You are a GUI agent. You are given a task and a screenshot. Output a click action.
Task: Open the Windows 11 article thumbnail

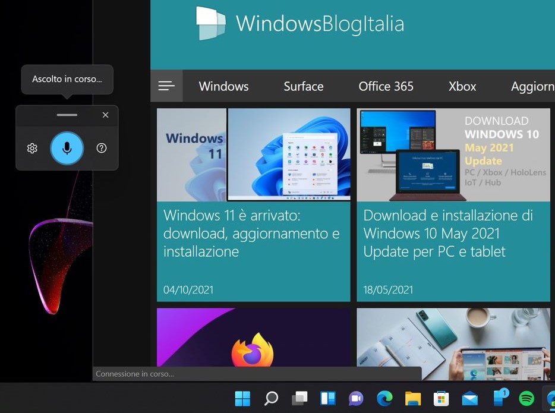click(x=253, y=155)
